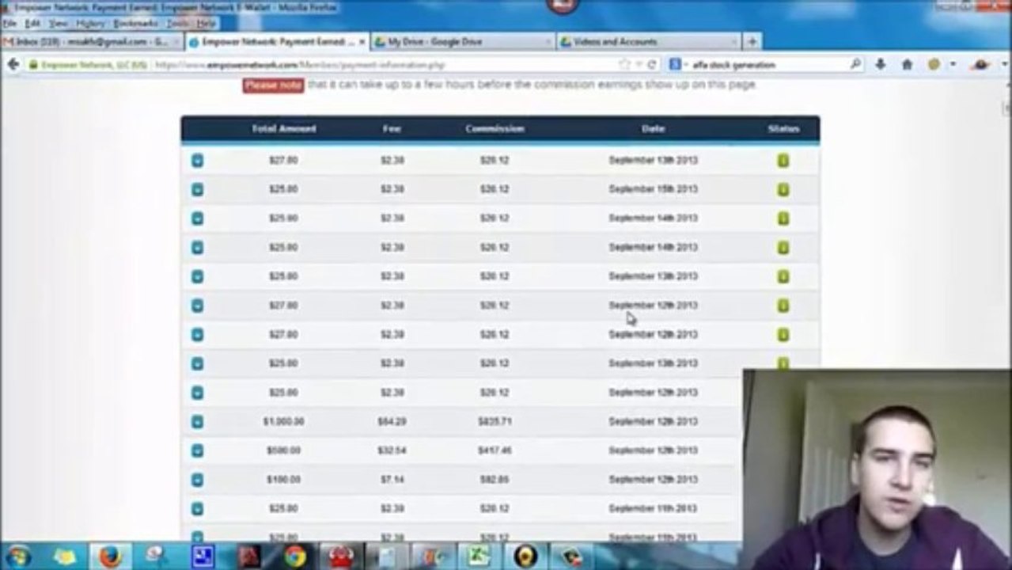The height and width of the screenshot is (570, 1012).
Task: Open a new tab with the plus button
Action: pyautogui.click(x=752, y=41)
